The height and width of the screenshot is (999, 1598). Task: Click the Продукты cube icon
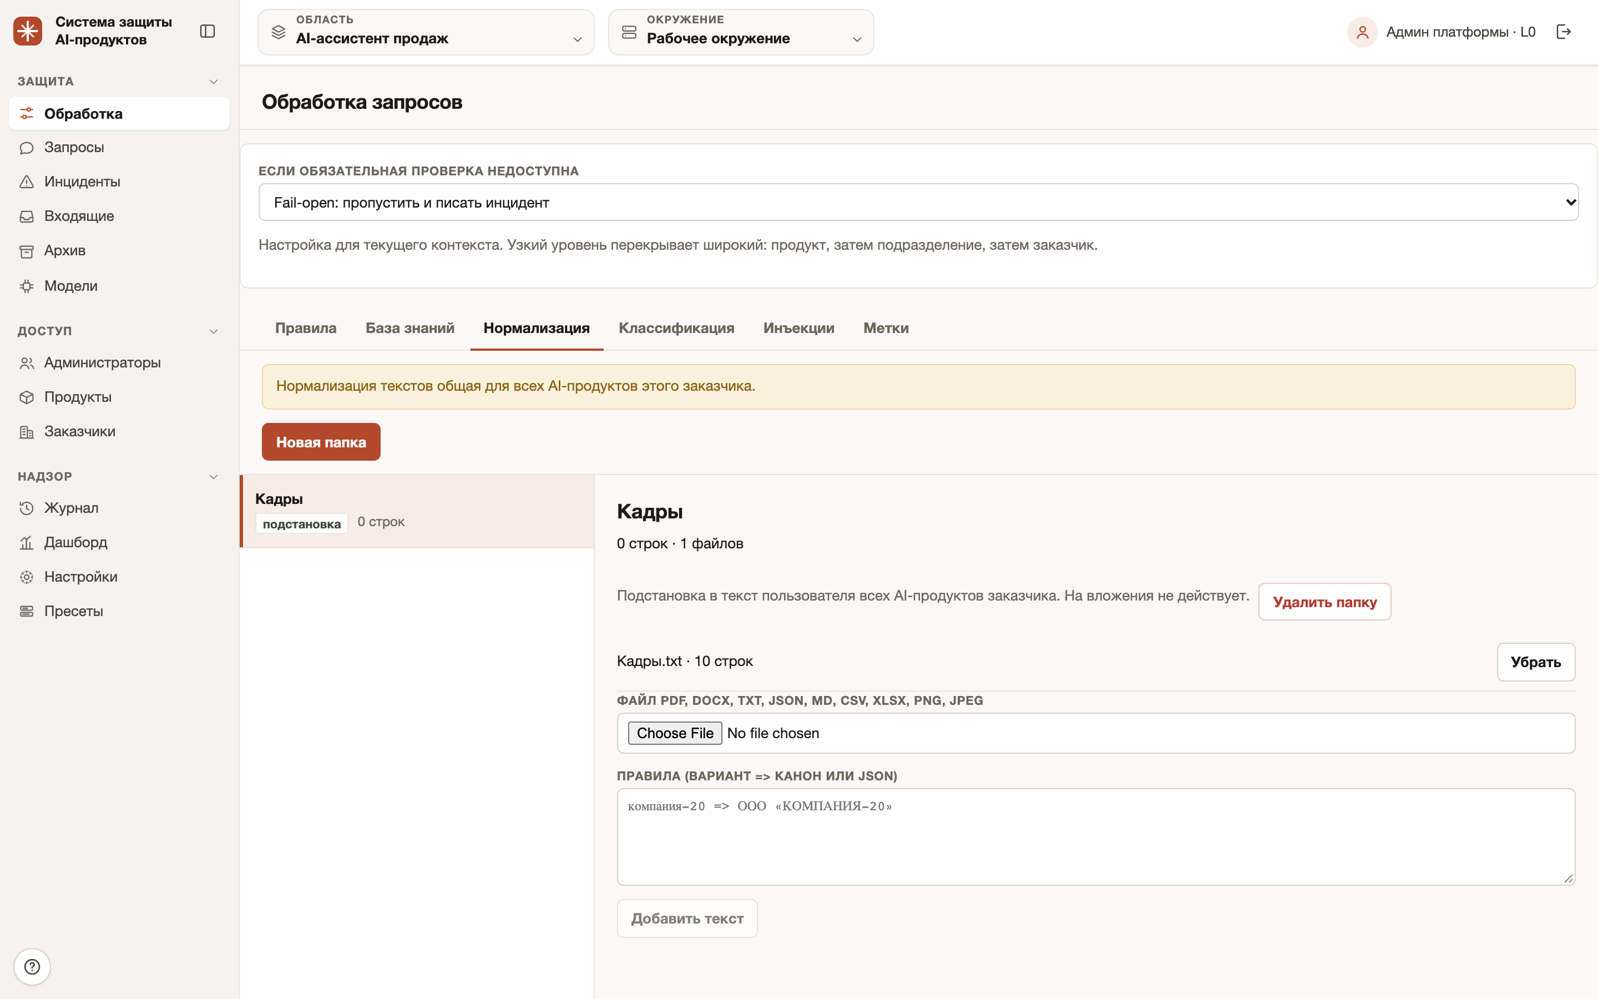(x=27, y=397)
